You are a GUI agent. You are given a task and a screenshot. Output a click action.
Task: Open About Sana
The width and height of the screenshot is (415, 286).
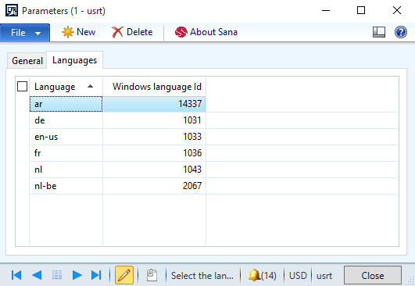(x=206, y=32)
